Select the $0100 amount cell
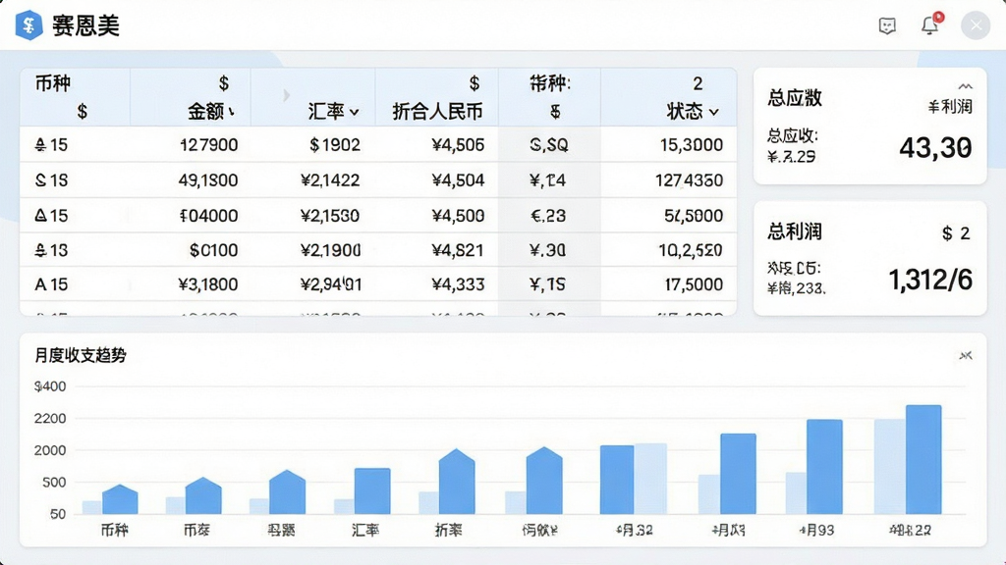 pos(213,250)
